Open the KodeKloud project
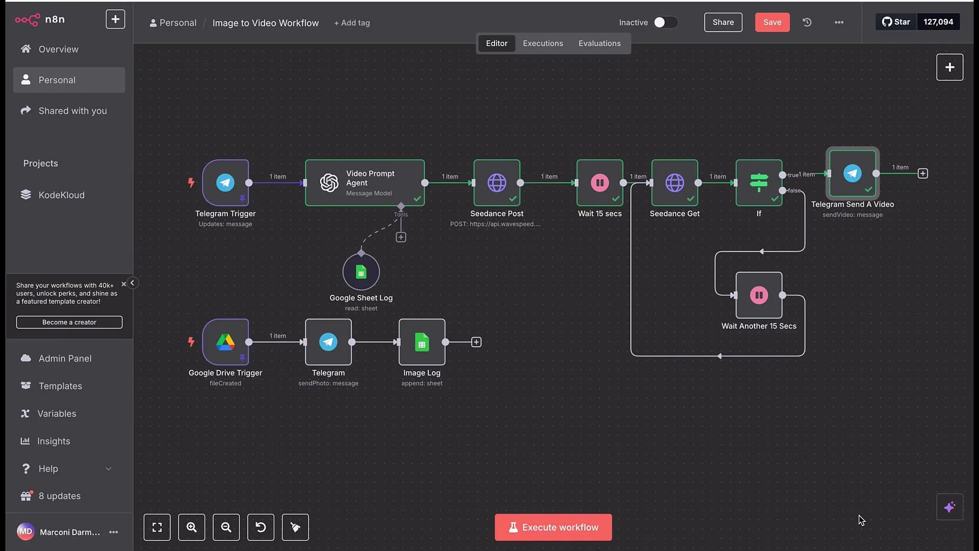 click(x=69, y=195)
